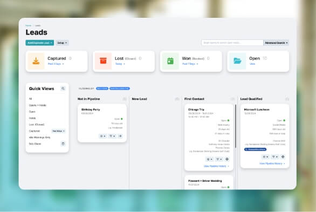Click the red Lost archive box icon

[x=103, y=60]
